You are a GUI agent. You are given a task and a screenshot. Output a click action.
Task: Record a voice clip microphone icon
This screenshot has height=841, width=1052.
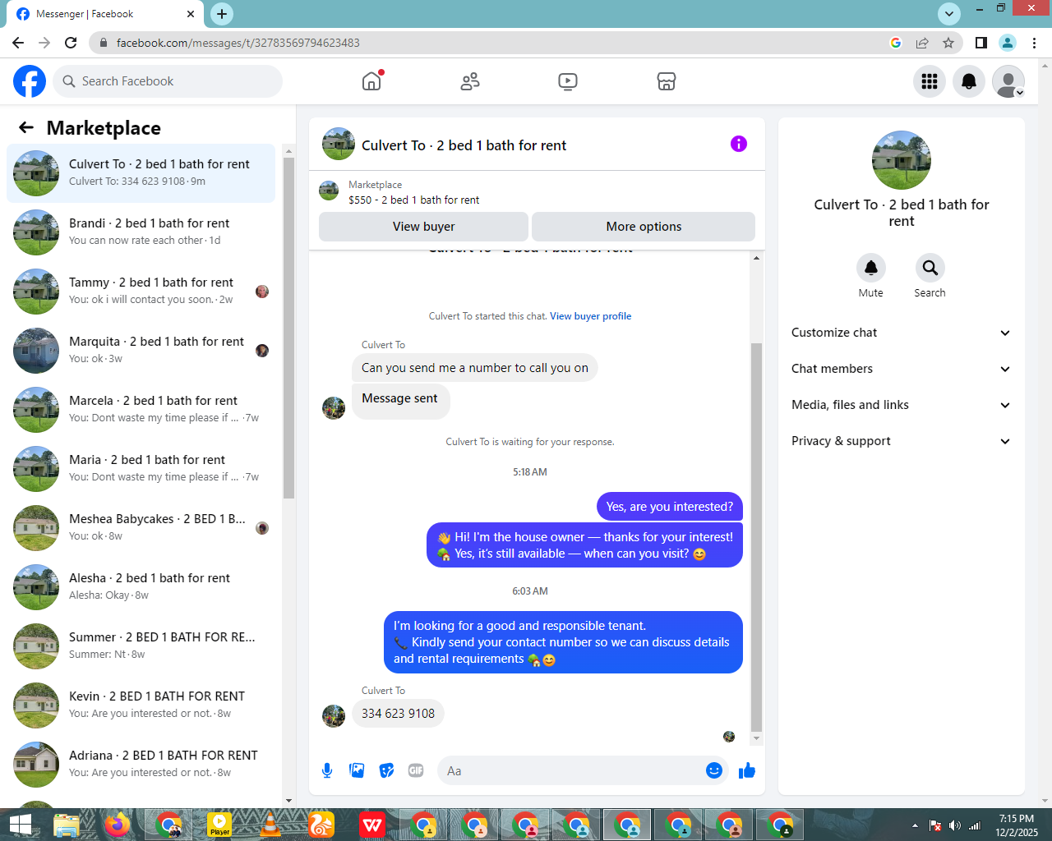(327, 770)
